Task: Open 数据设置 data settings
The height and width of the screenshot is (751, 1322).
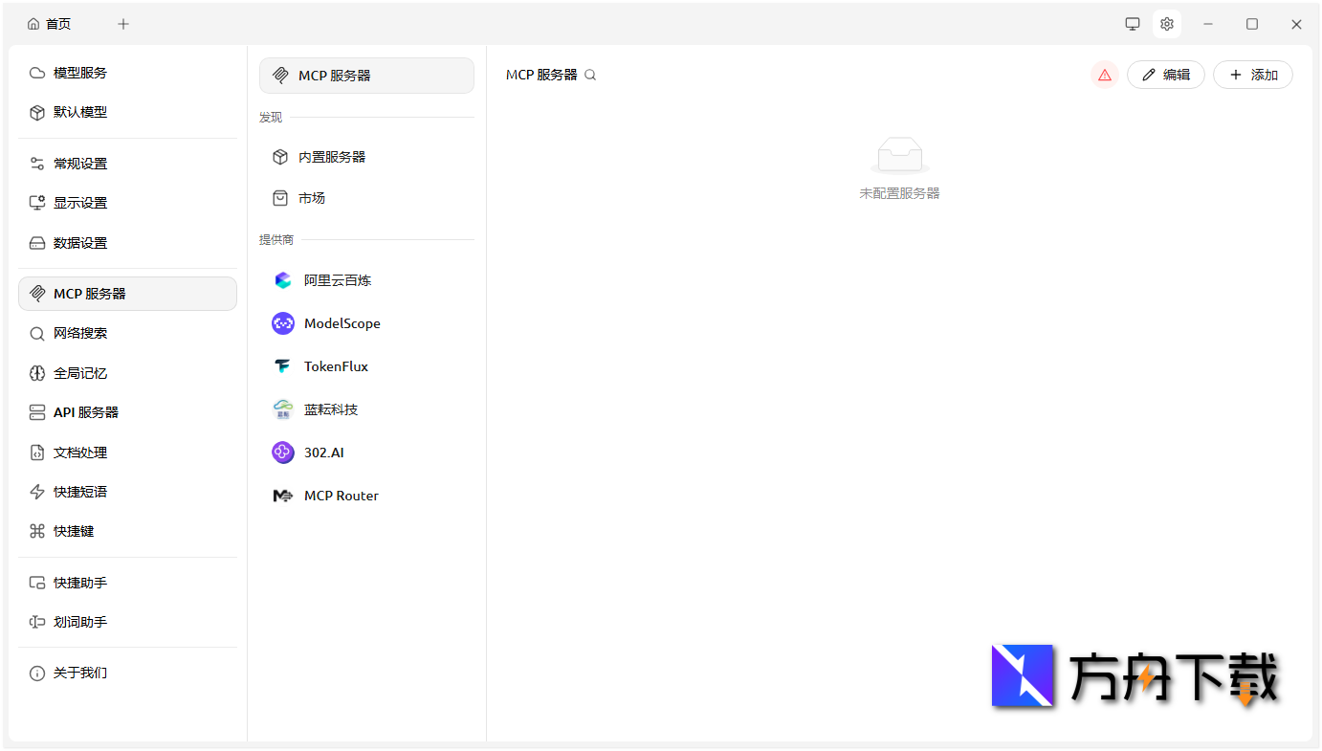Action: click(x=80, y=242)
